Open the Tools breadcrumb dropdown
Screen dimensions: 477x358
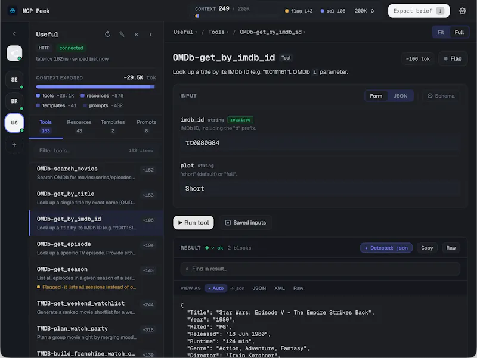click(x=218, y=32)
